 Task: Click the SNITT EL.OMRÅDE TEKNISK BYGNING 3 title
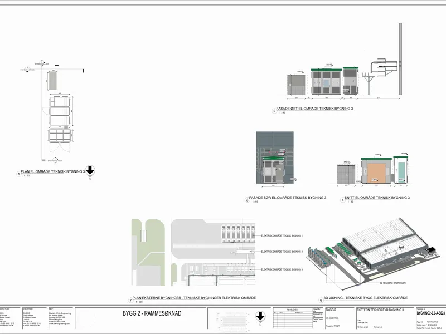pyautogui.click(x=377, y=198)
